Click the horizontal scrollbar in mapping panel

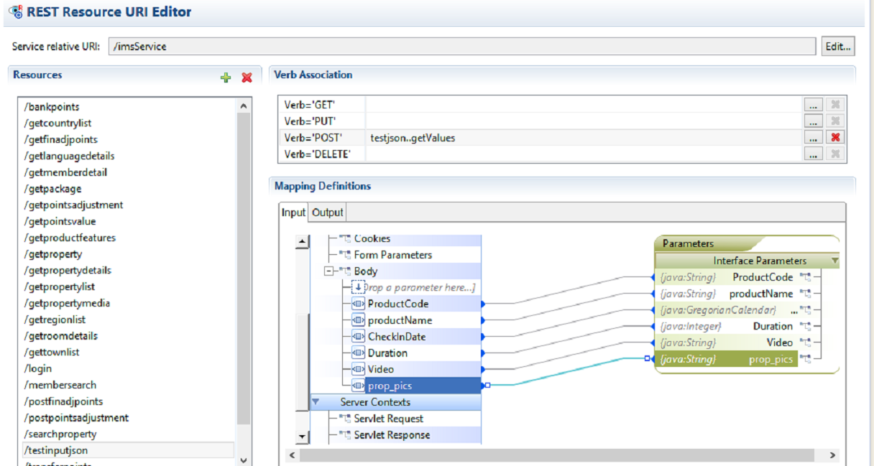coord(561,455)
